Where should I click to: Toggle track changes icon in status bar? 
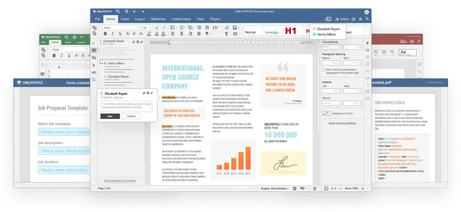pos(315,189)
